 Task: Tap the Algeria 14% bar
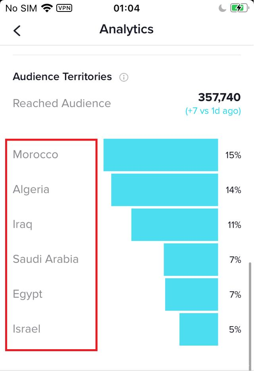pyautogui.click(x=165, y=190)
